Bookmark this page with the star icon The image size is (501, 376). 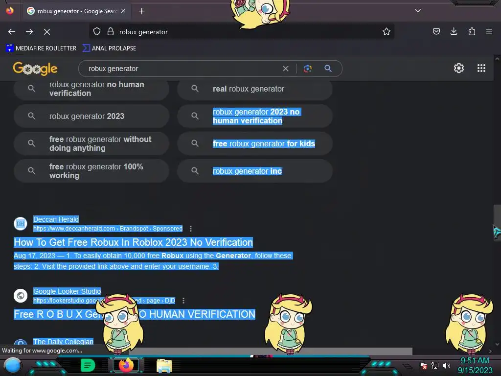pos(387,32)
